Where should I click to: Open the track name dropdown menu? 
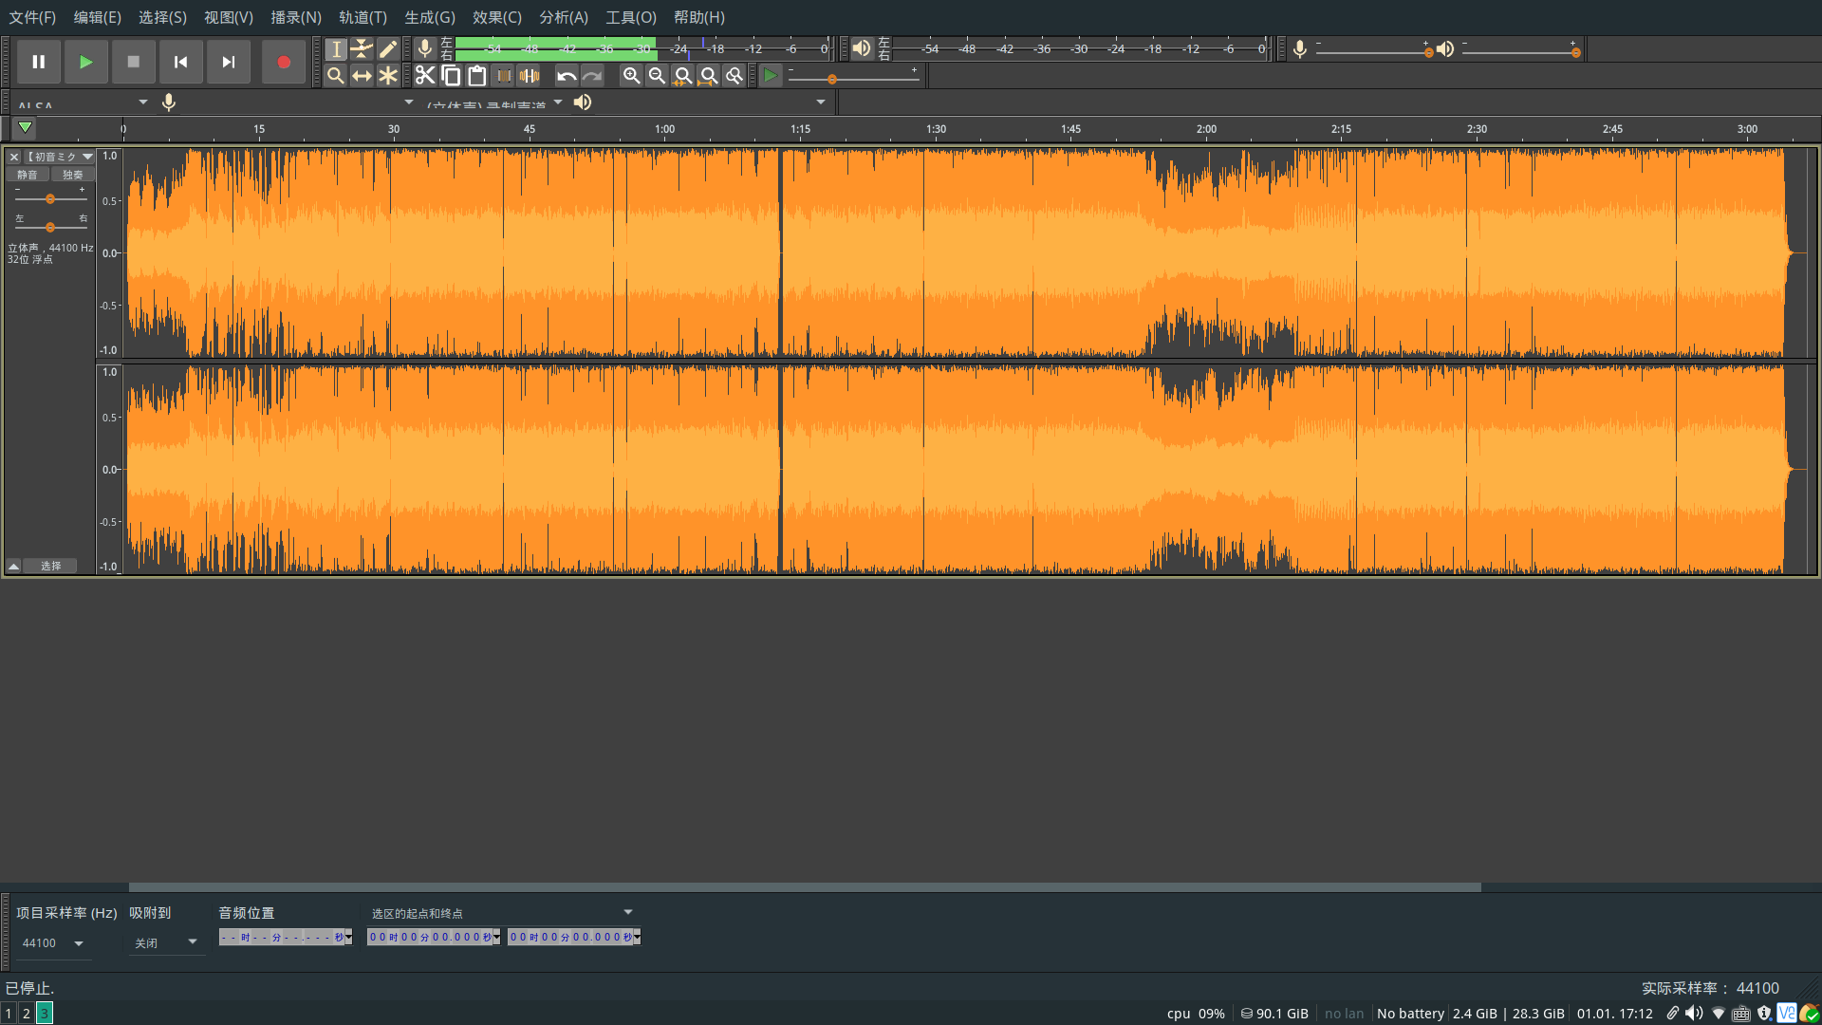pos(87,157)
